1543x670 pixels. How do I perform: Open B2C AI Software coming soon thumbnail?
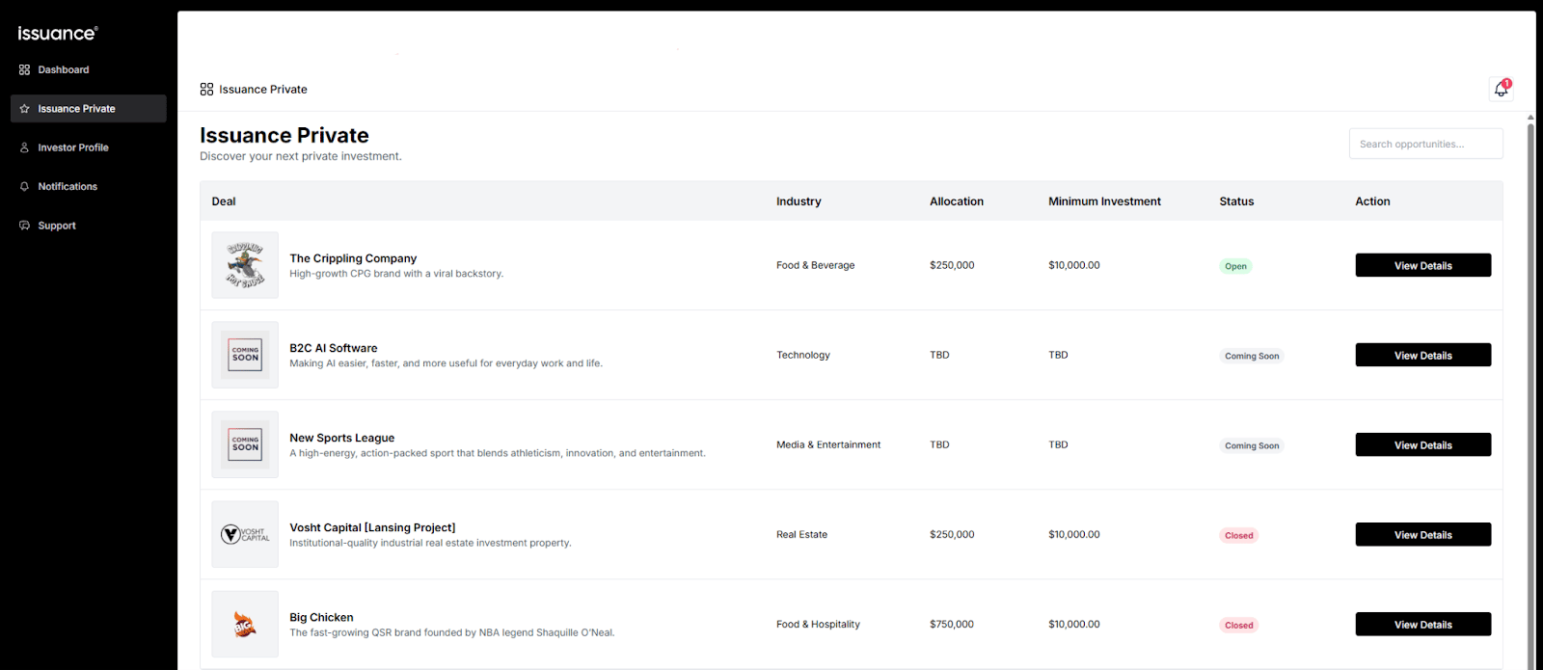tap(245, 355)
